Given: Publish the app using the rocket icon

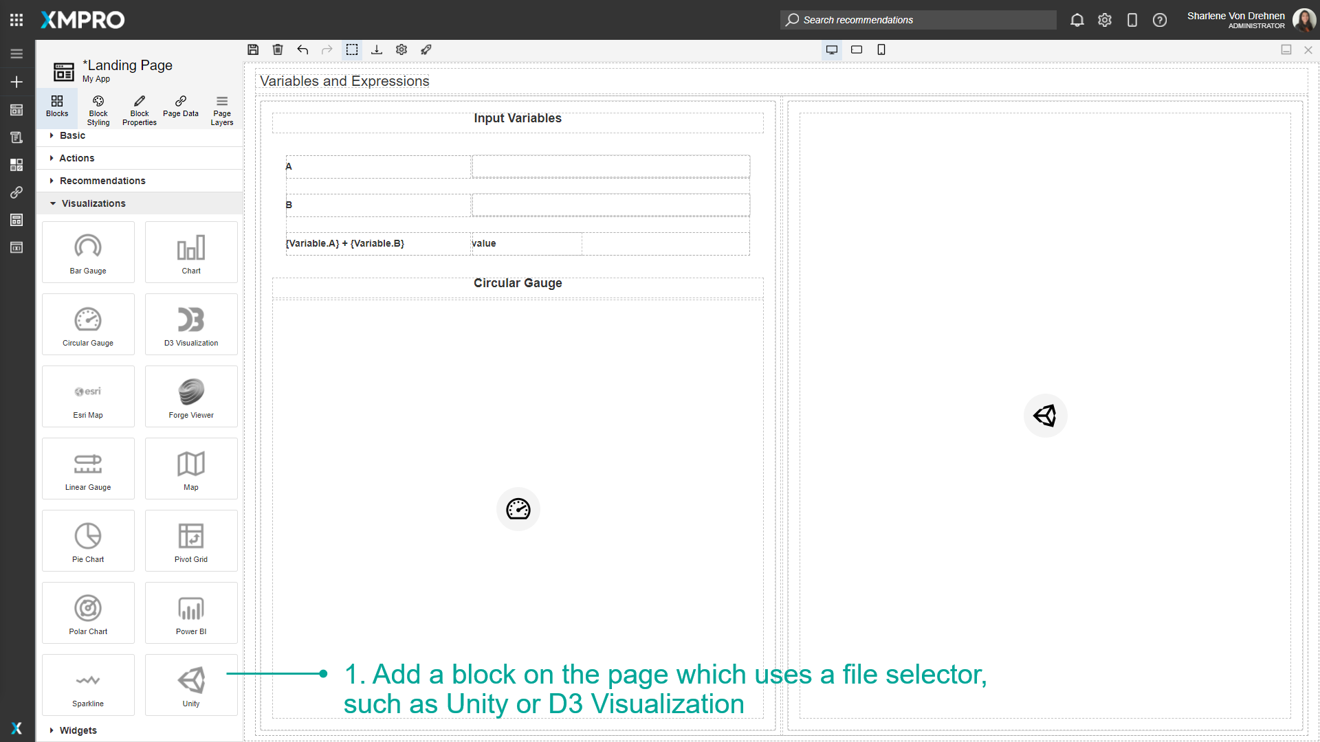Looking at the screenshot, I should coord(426,49).
